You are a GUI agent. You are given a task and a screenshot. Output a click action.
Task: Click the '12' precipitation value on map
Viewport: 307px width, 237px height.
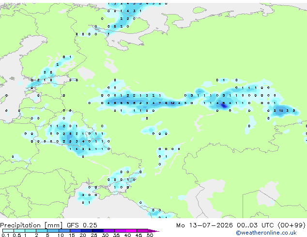(172, 103)
